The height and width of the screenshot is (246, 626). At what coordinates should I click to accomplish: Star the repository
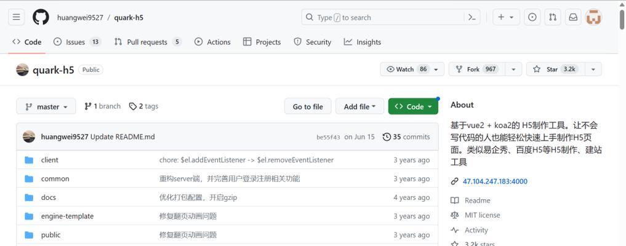[x=556, y=69]
